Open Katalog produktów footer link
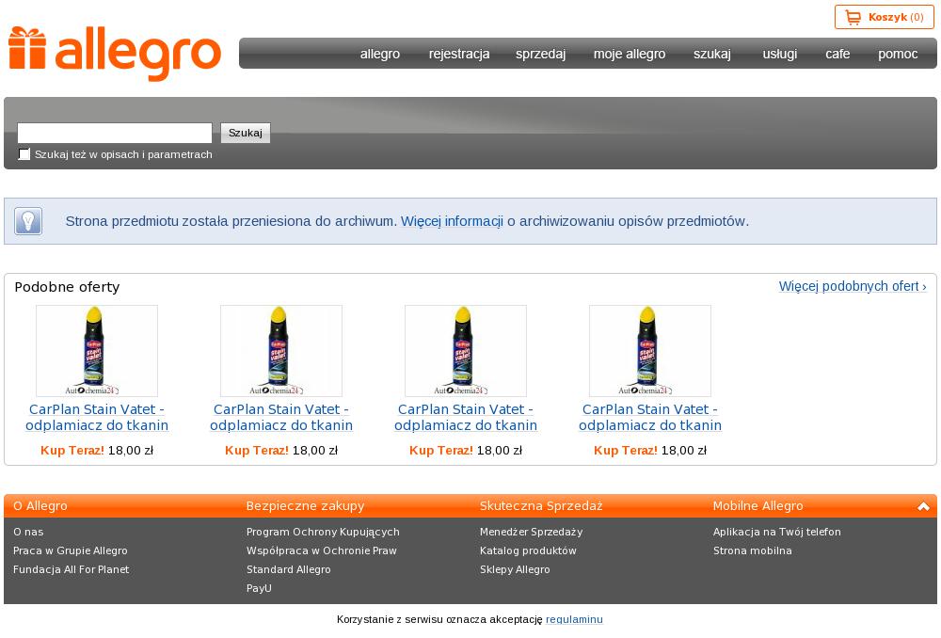Image resolution: width=941 pixels, height=638 pixels. (528, 550)
